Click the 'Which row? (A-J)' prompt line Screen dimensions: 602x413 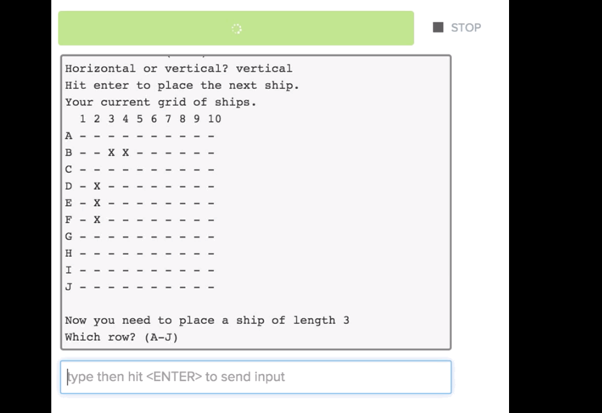121,337
